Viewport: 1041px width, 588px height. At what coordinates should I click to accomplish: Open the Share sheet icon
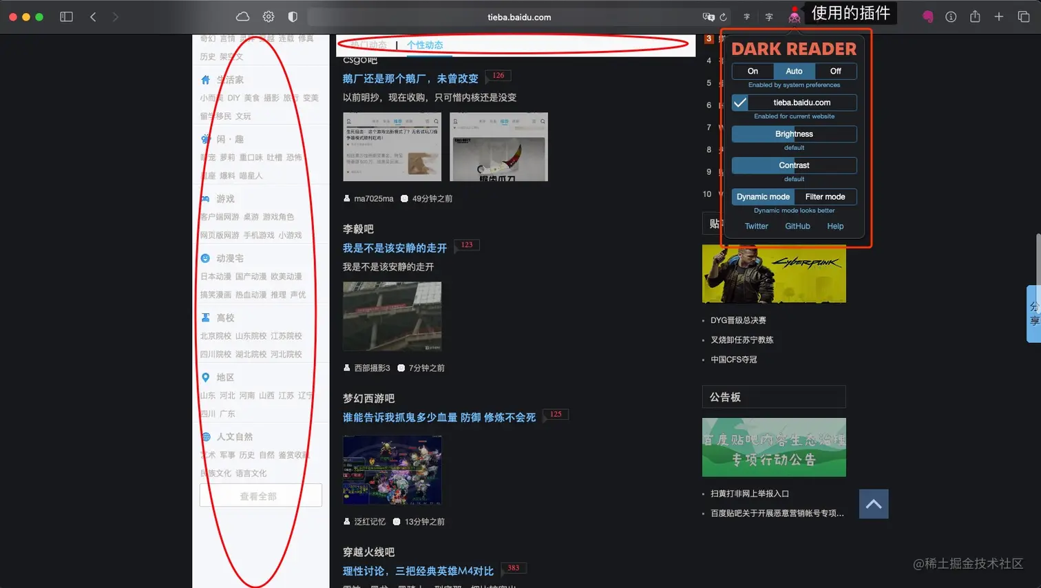[x=975, y=16]
